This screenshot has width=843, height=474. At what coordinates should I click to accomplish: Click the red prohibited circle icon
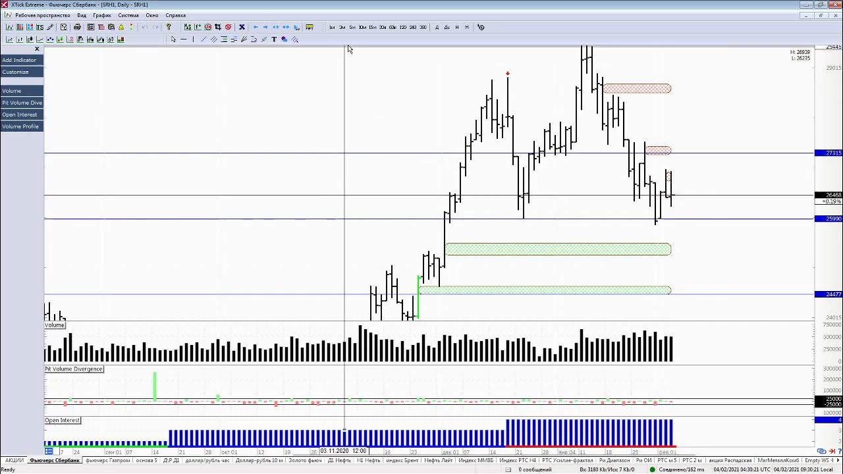coord(229,27)
